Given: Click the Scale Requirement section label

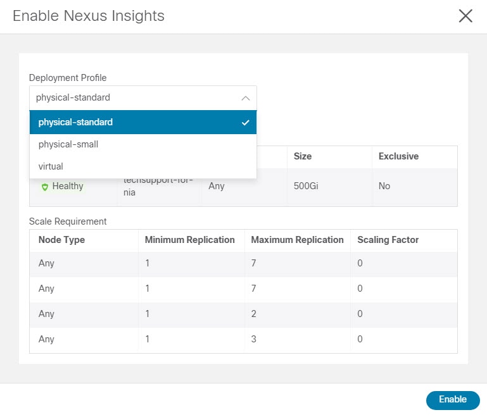Looking at the screenshot, I should tap(68, 221).
